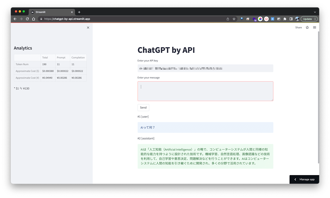Image resolution: width=330 pixels, height=198 pixels.
Task: Click the Chrome Update button
Action: click(309, 19)
